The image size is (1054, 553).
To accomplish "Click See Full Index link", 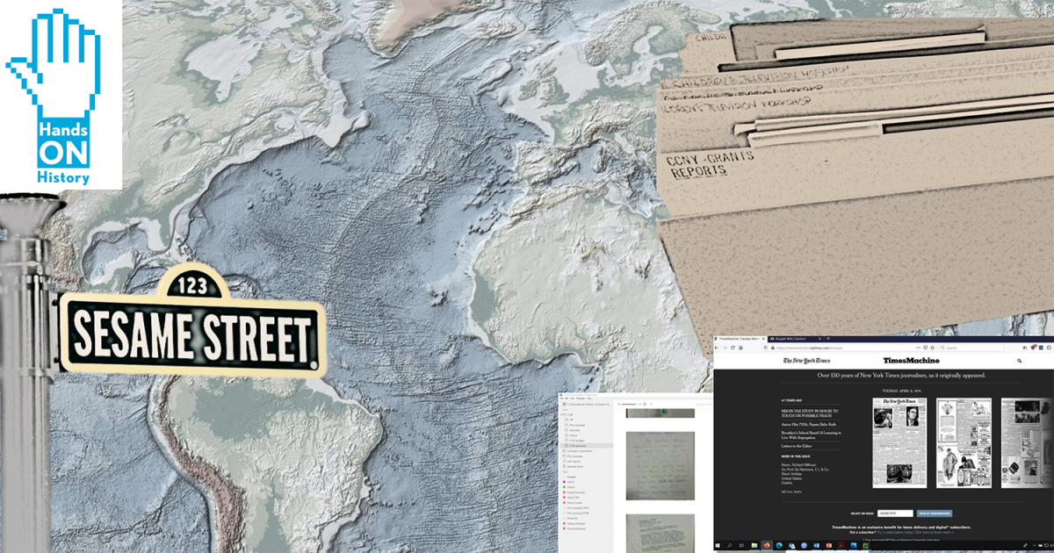I will point(790,492).
